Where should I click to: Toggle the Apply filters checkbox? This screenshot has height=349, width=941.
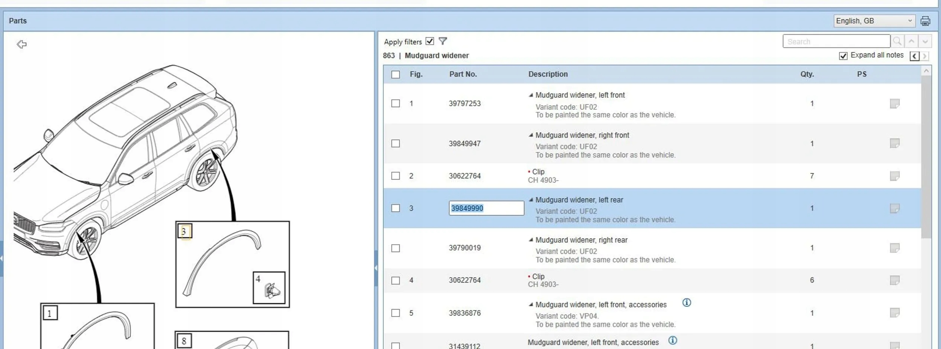(x=429, y=41)
